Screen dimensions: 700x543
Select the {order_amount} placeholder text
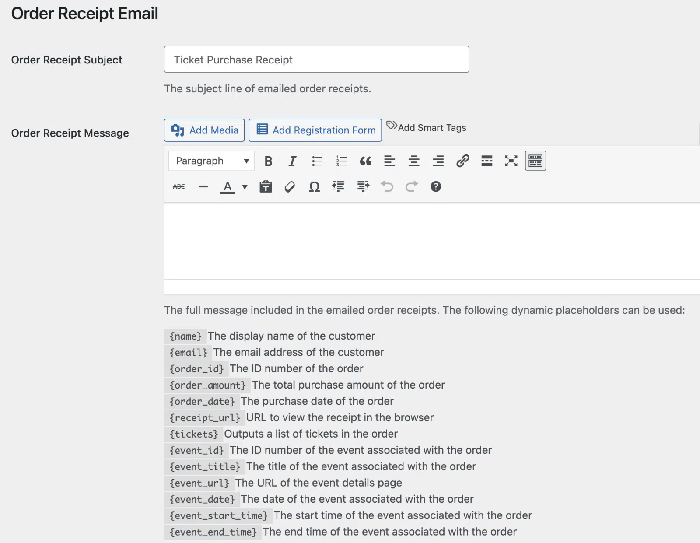(207, 385)
